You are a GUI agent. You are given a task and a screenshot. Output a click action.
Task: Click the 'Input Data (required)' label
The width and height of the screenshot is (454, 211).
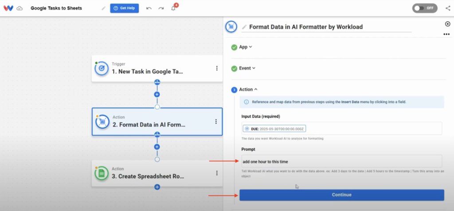tap(261, 116)
